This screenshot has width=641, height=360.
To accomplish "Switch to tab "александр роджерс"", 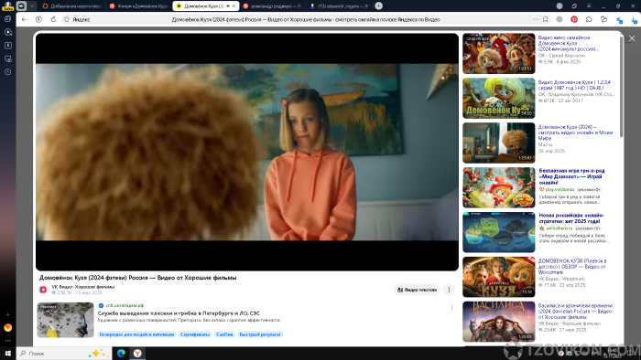I will pyautogui.click(x=273, y=6).
